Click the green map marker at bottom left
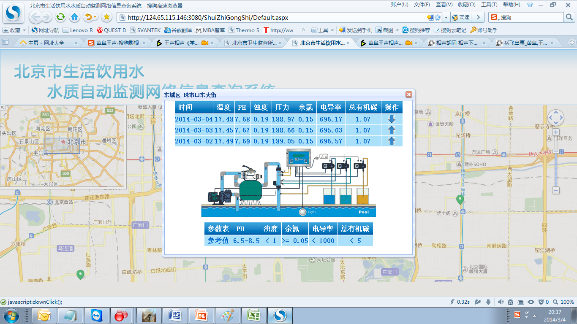577x324 pixels. pyautogui.click(x=80, y=275)
